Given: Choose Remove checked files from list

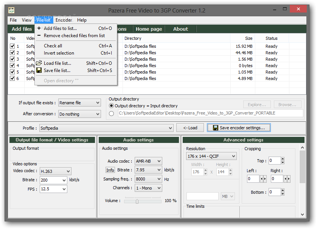Looking at the screenshot, I should point(76,36).
